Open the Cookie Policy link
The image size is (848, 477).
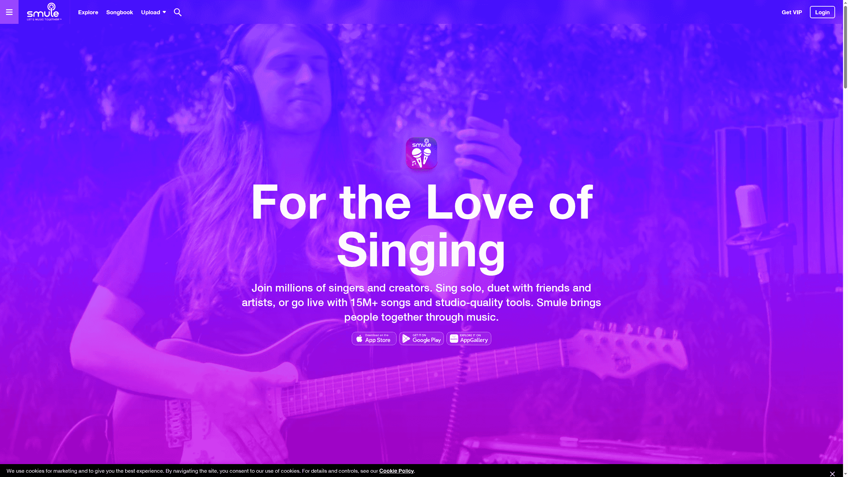pyautogui.click(x=396, y=471)
